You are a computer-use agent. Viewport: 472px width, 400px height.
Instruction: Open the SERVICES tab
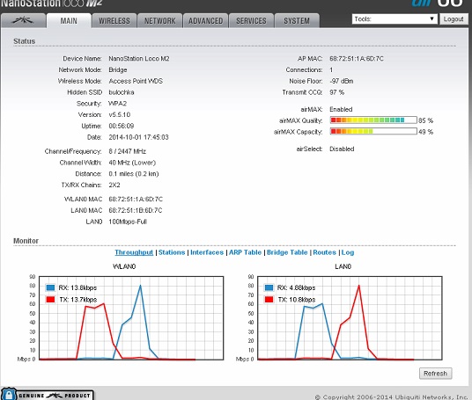pos(251,21)
